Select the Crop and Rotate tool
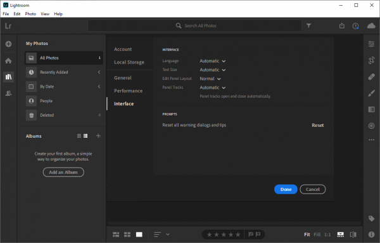The width and height of the screenshot is (380, 243). coord(371,60)
